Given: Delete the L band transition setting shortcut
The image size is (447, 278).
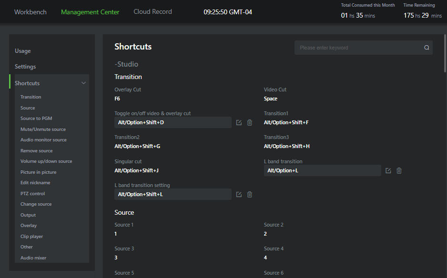Looking at the screenshot, I should click(x=249, y=194).
